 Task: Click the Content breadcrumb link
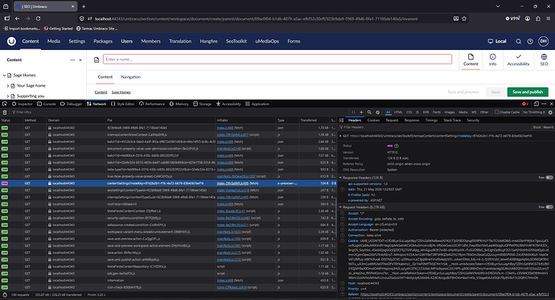(101, 92)
